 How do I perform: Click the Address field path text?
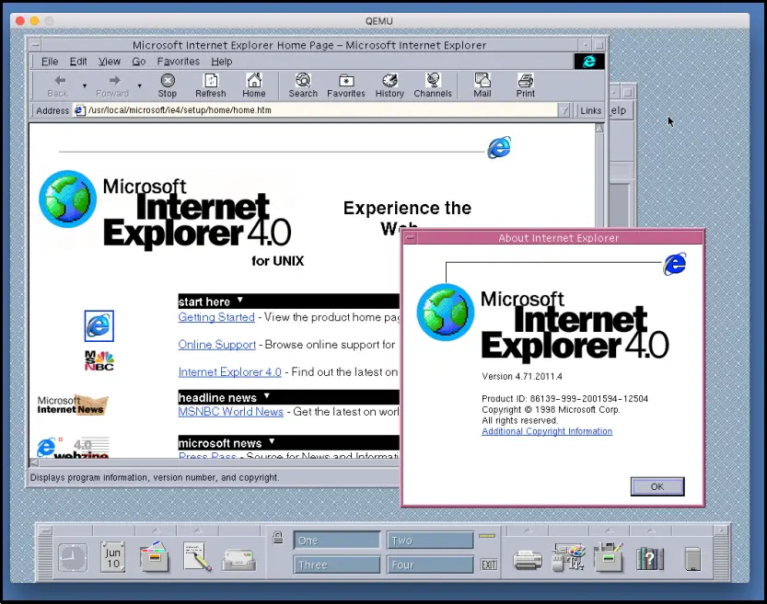point(180,110)
